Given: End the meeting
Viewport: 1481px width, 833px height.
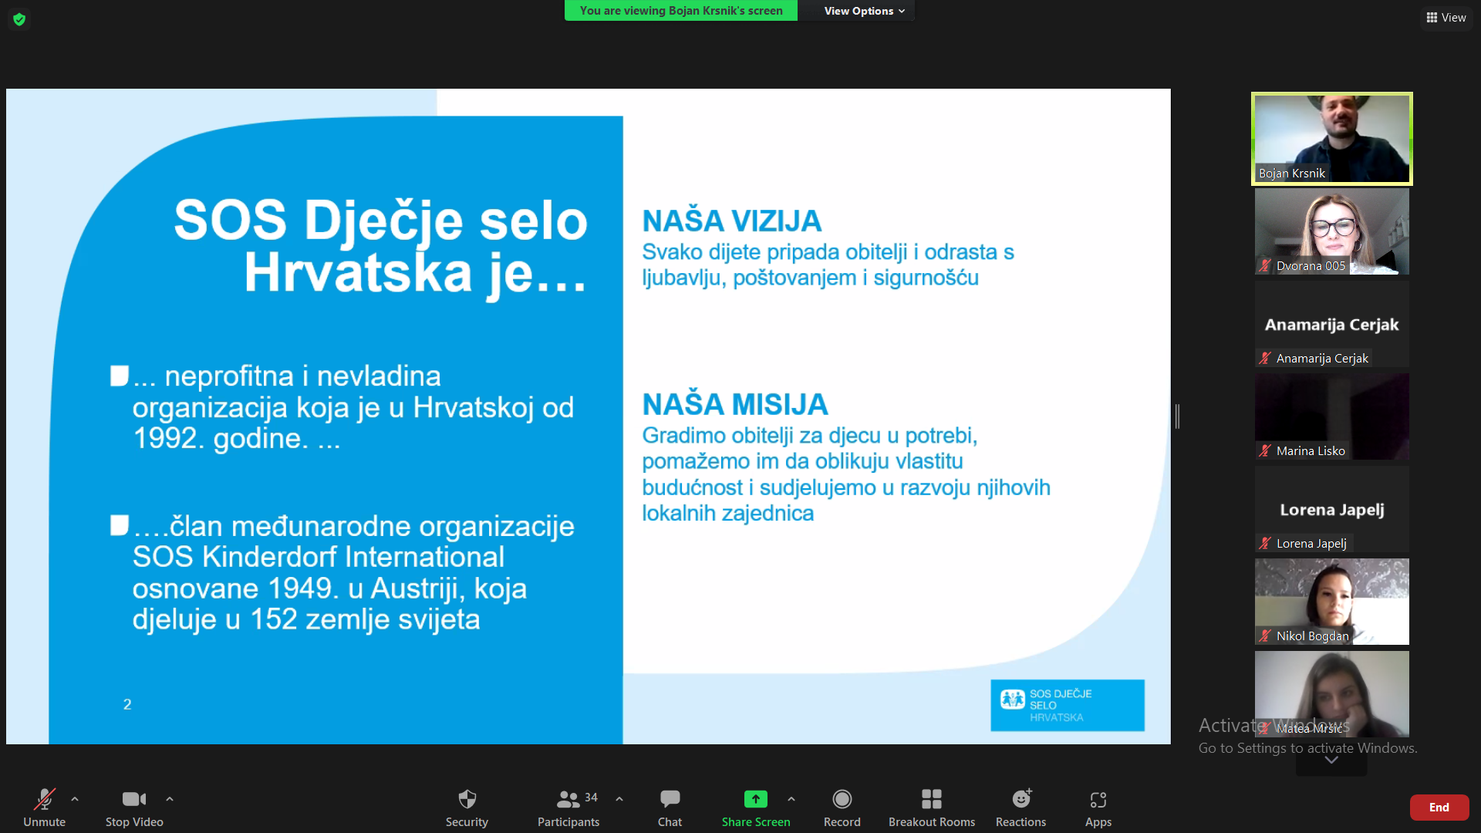Looking at the screenshot, I should click(1439, 808).
